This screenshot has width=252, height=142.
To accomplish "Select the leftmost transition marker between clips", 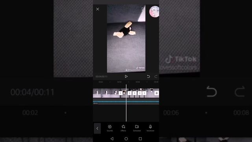I will point(120,93).
